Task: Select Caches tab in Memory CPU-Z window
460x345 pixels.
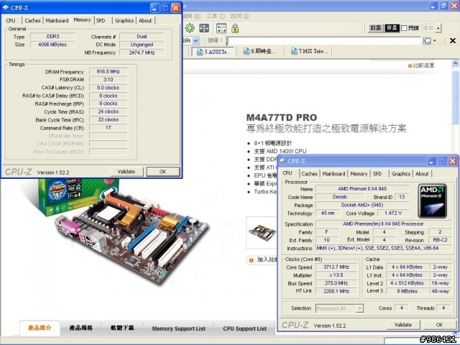Action: click(32, 21)
